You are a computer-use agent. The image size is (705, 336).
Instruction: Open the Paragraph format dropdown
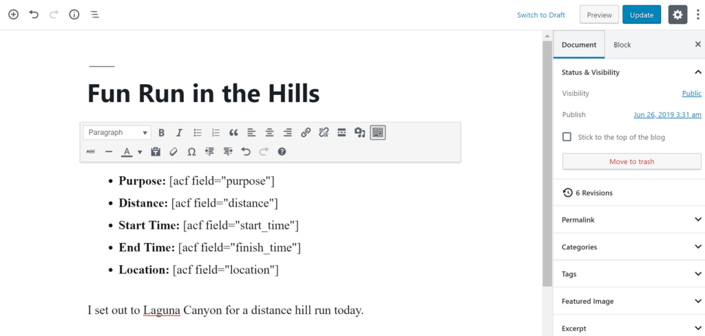pos(117,133)
